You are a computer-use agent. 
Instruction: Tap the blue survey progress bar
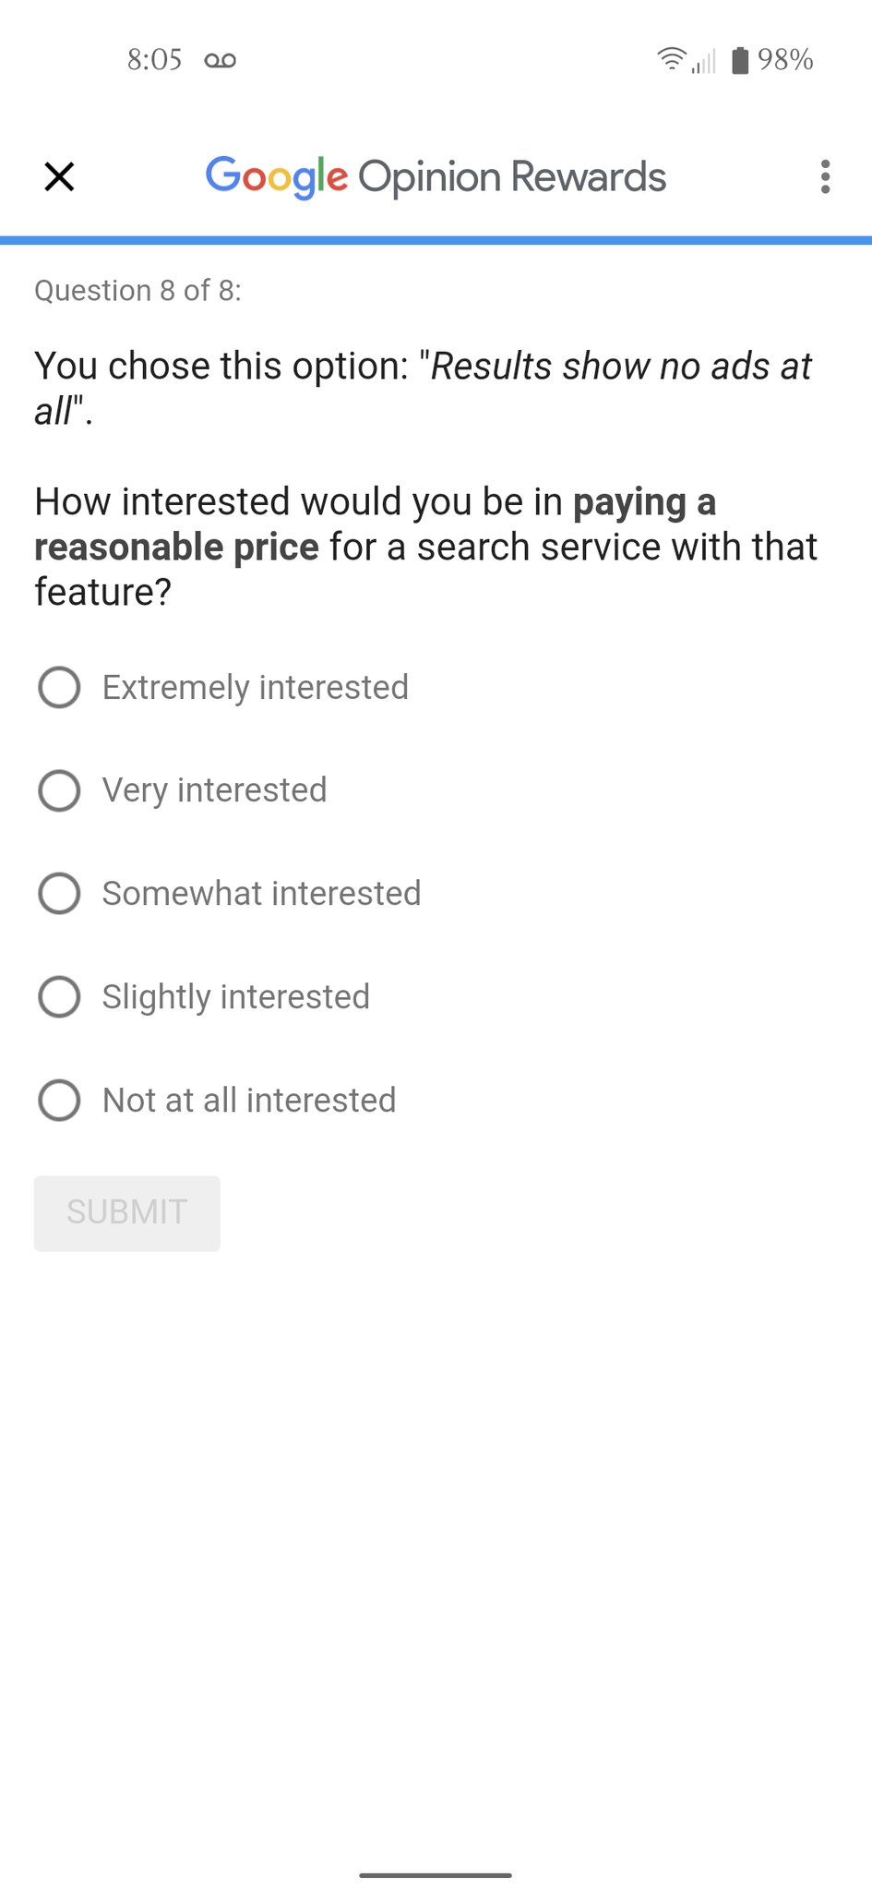(436, 240)
